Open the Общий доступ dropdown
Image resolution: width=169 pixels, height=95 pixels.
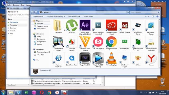[x=74, y=16]
